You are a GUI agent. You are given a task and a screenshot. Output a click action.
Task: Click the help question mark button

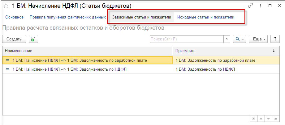275,39
